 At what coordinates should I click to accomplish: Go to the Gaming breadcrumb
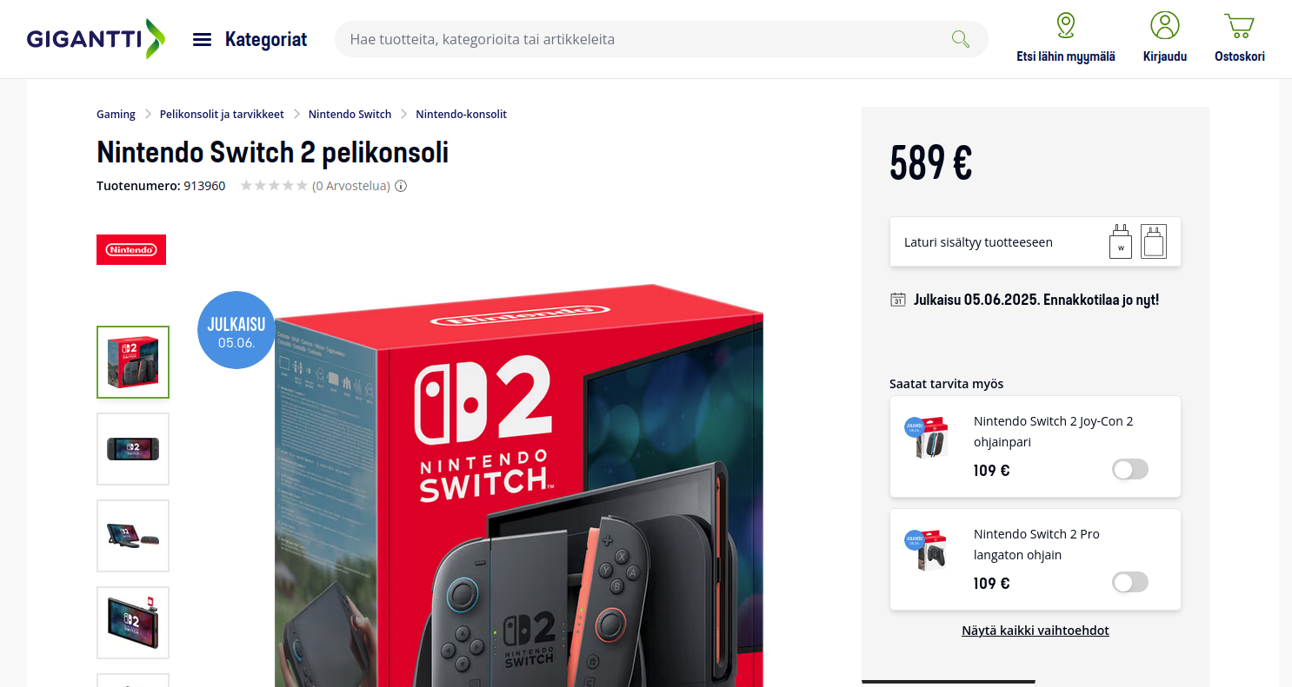click(x=116, y=115)
